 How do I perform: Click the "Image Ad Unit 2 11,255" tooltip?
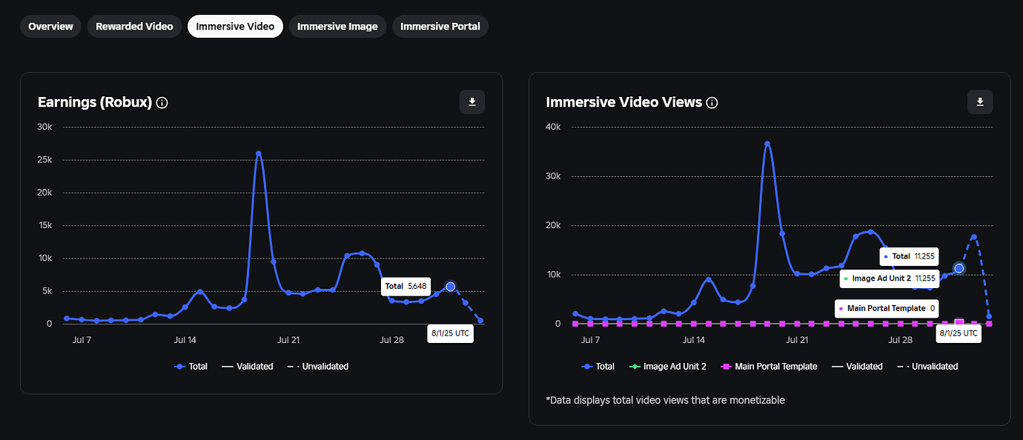point(890,279)
